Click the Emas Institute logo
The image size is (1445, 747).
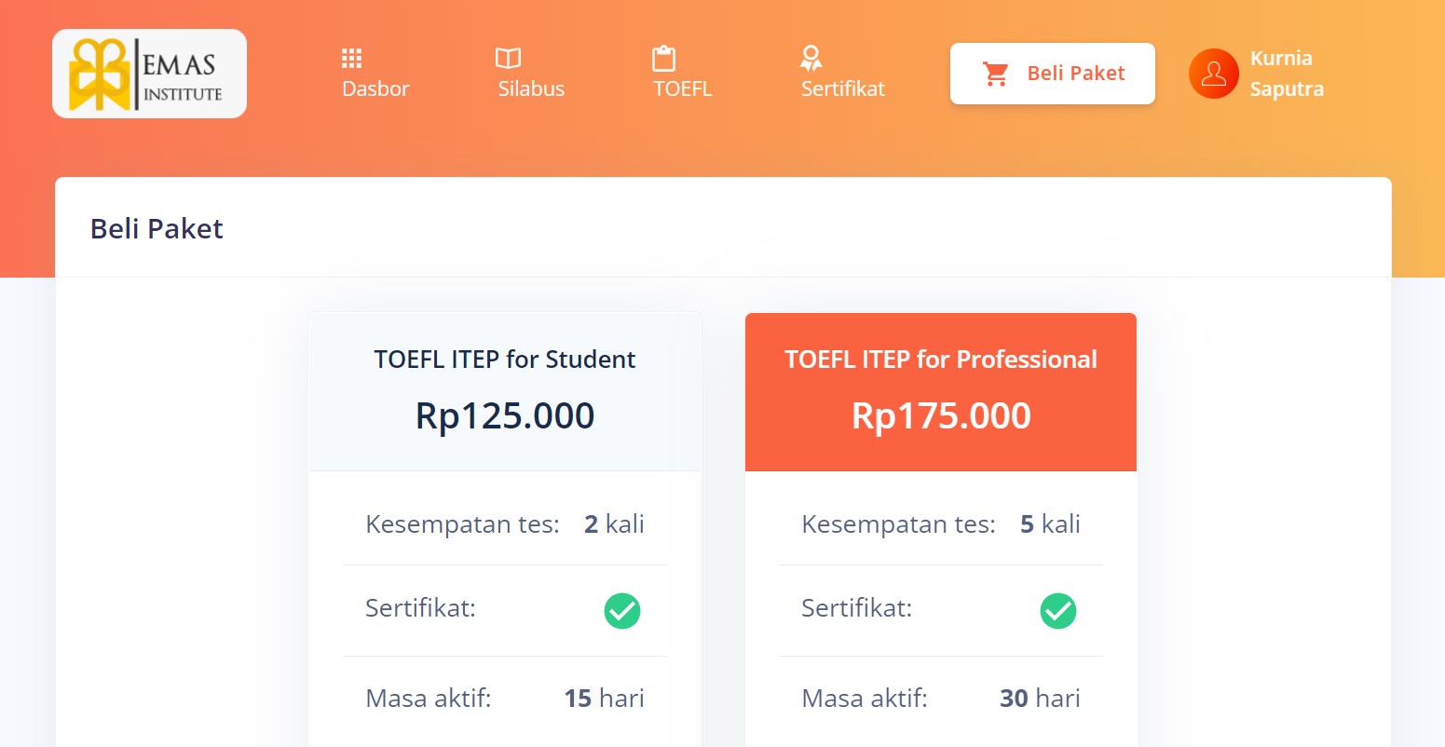click(x=149, y=74)
